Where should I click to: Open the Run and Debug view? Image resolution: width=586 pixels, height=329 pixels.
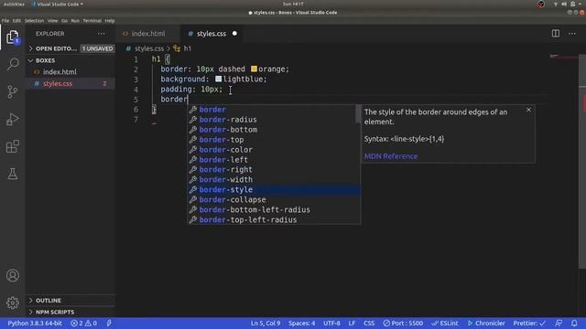[12, 120]
